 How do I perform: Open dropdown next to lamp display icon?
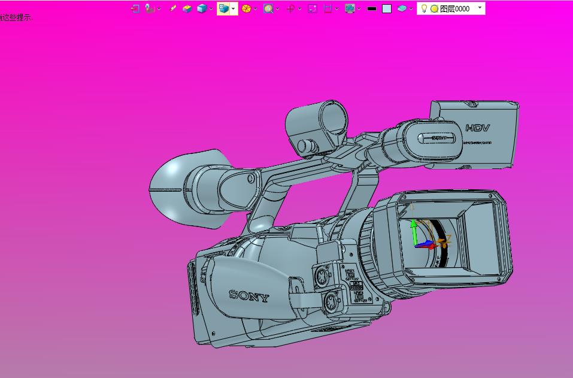click(x=159, y=9)
